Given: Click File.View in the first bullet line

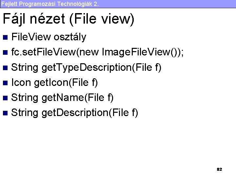Looking at the screenshot, I should [30, 37].
